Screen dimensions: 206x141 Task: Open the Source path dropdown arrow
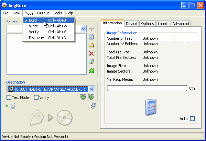84,28
